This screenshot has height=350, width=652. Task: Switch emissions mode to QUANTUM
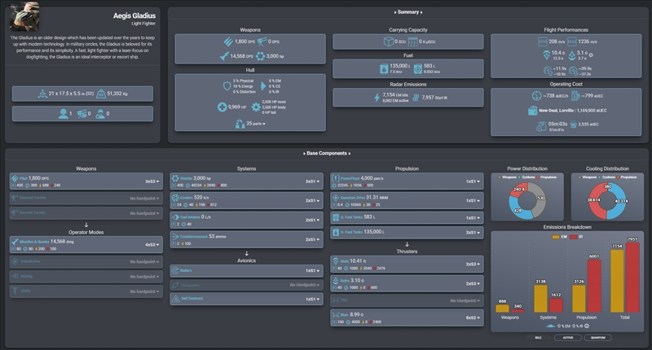[598, 338]
